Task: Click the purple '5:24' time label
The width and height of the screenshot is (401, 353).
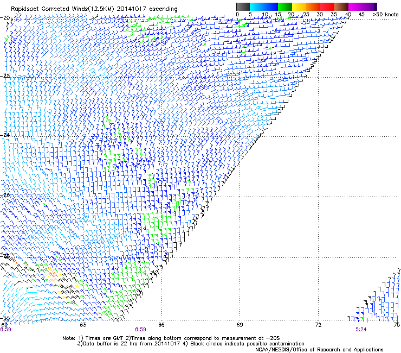Action: (x=361, y=330)
